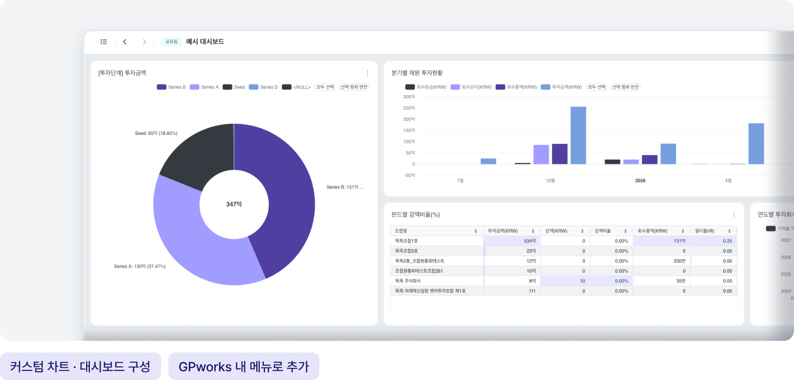Image resolution: width=794 pixels, height=380 pixels.
Task: Click the 예시 대시보드 title
Action: coord(205,42)
